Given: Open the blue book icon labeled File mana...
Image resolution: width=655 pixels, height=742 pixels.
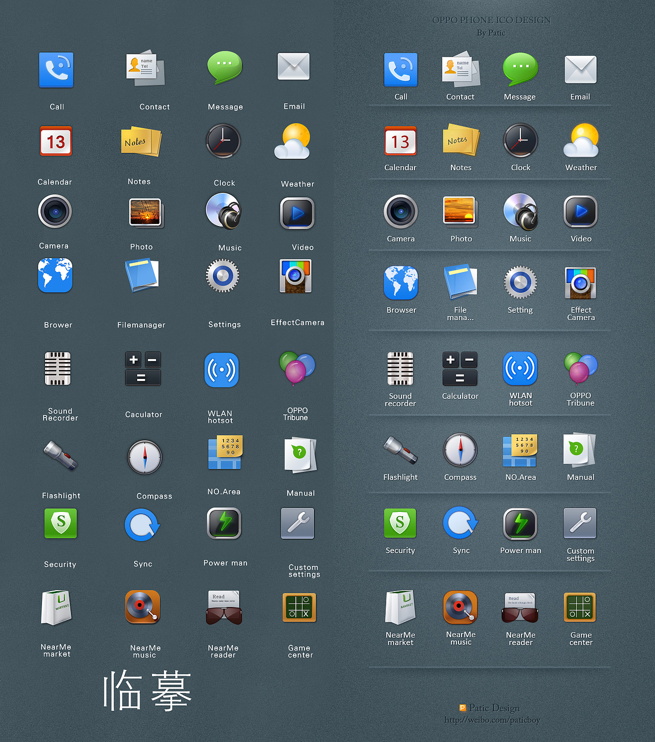Looking at the screenshot, I should coord(460,282).
